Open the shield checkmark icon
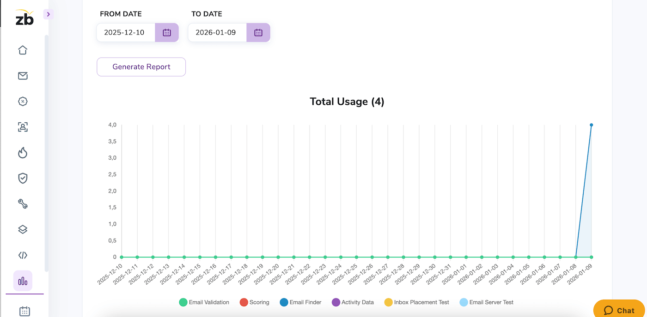This screenshot has width=647, height=317. (23, 178)
